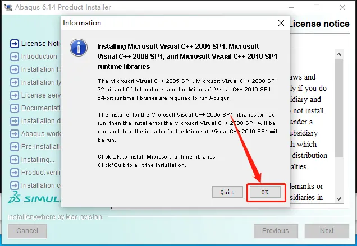Click the Cancel button in installer window
The height and width of the screenshot is (246, 357).
click(28, 231)
